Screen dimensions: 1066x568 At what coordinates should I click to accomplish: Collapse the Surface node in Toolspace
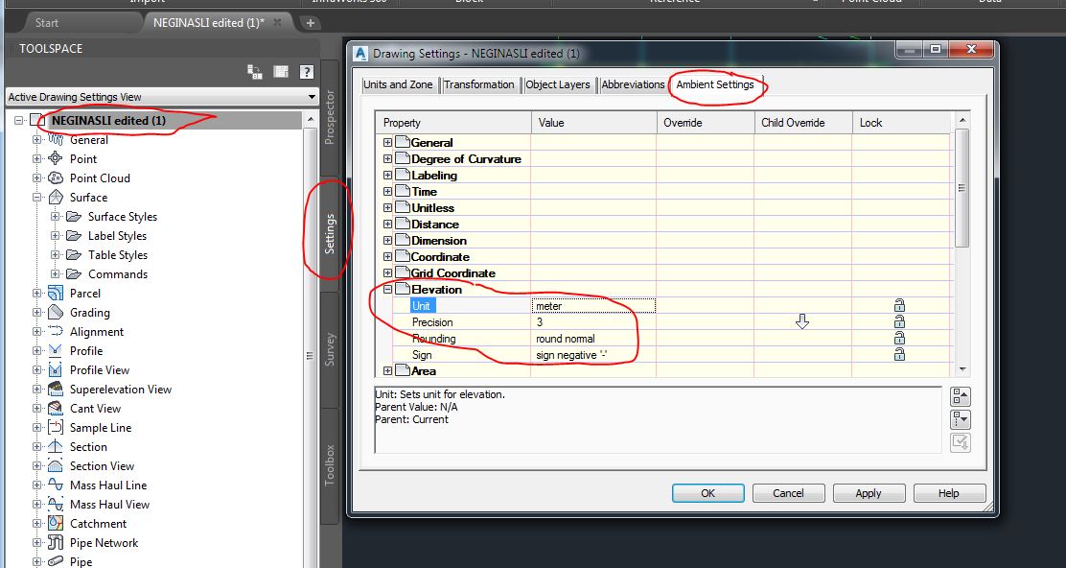(x=36, y=198)
